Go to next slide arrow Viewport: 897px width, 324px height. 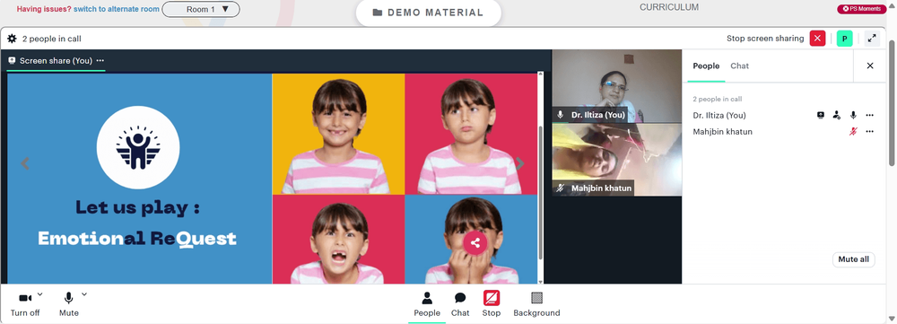[520, 163]
